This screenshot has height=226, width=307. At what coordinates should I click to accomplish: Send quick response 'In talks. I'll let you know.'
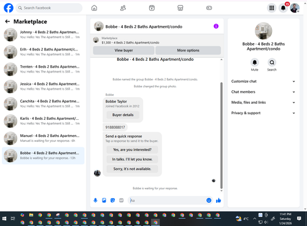[x=132, y=159]
